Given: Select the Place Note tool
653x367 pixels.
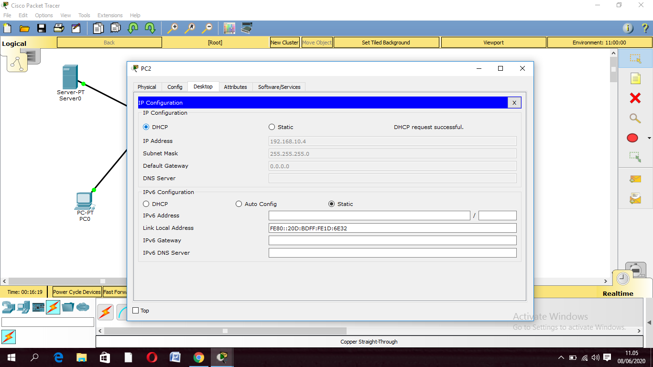Looking at the screenshot, I should pyautogui.click(x=634, y=78).
